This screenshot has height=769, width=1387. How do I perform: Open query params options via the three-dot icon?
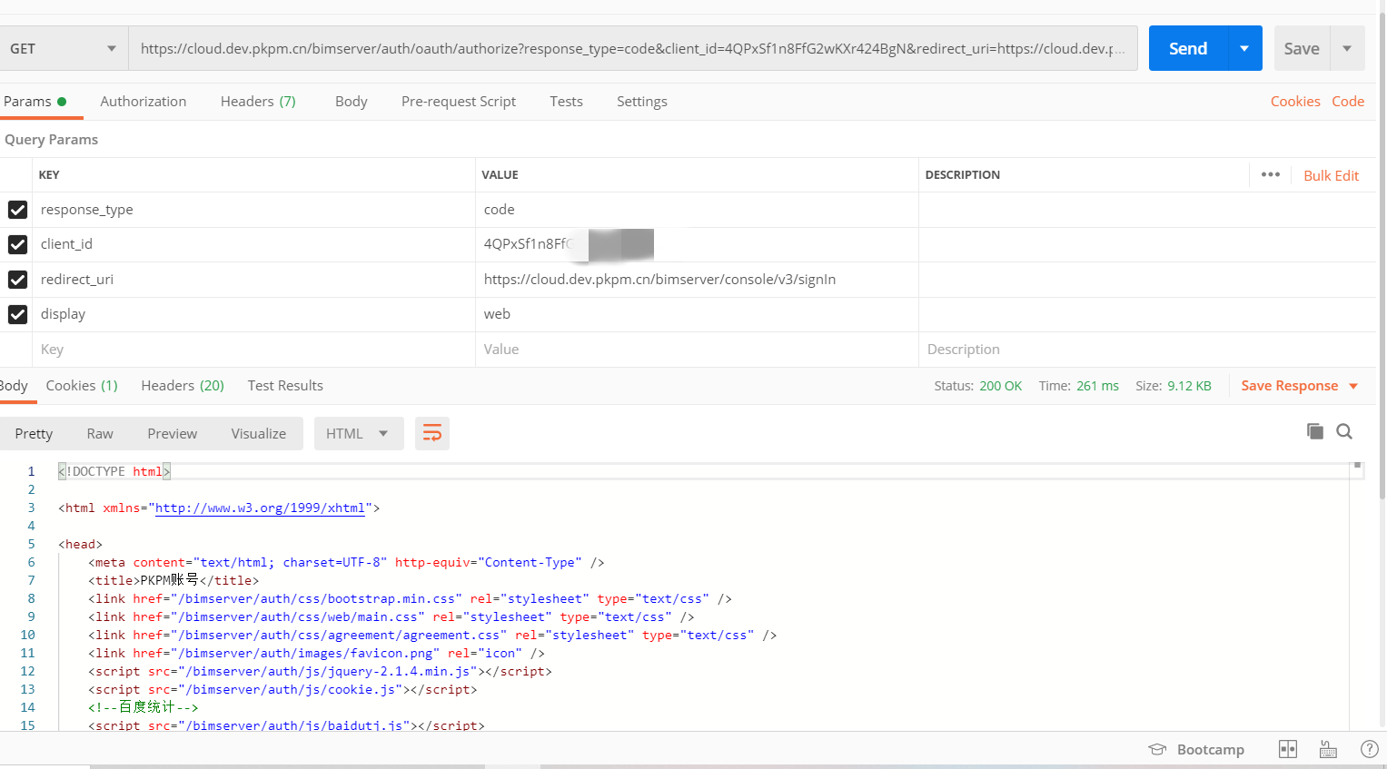[x=1270, y=174]
